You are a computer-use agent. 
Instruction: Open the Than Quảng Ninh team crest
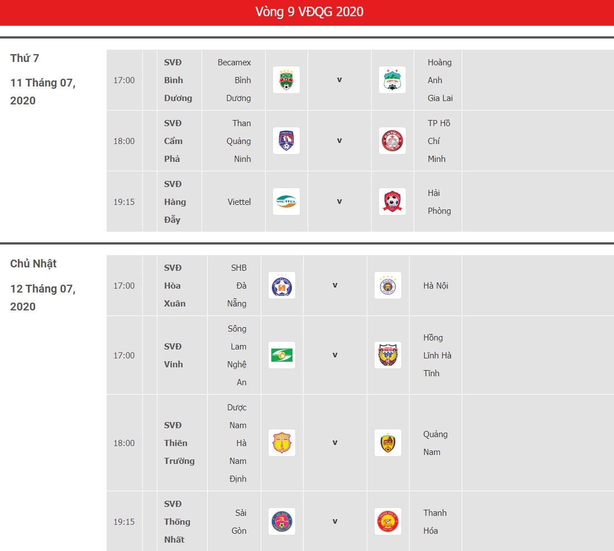[x=286, y=141]
